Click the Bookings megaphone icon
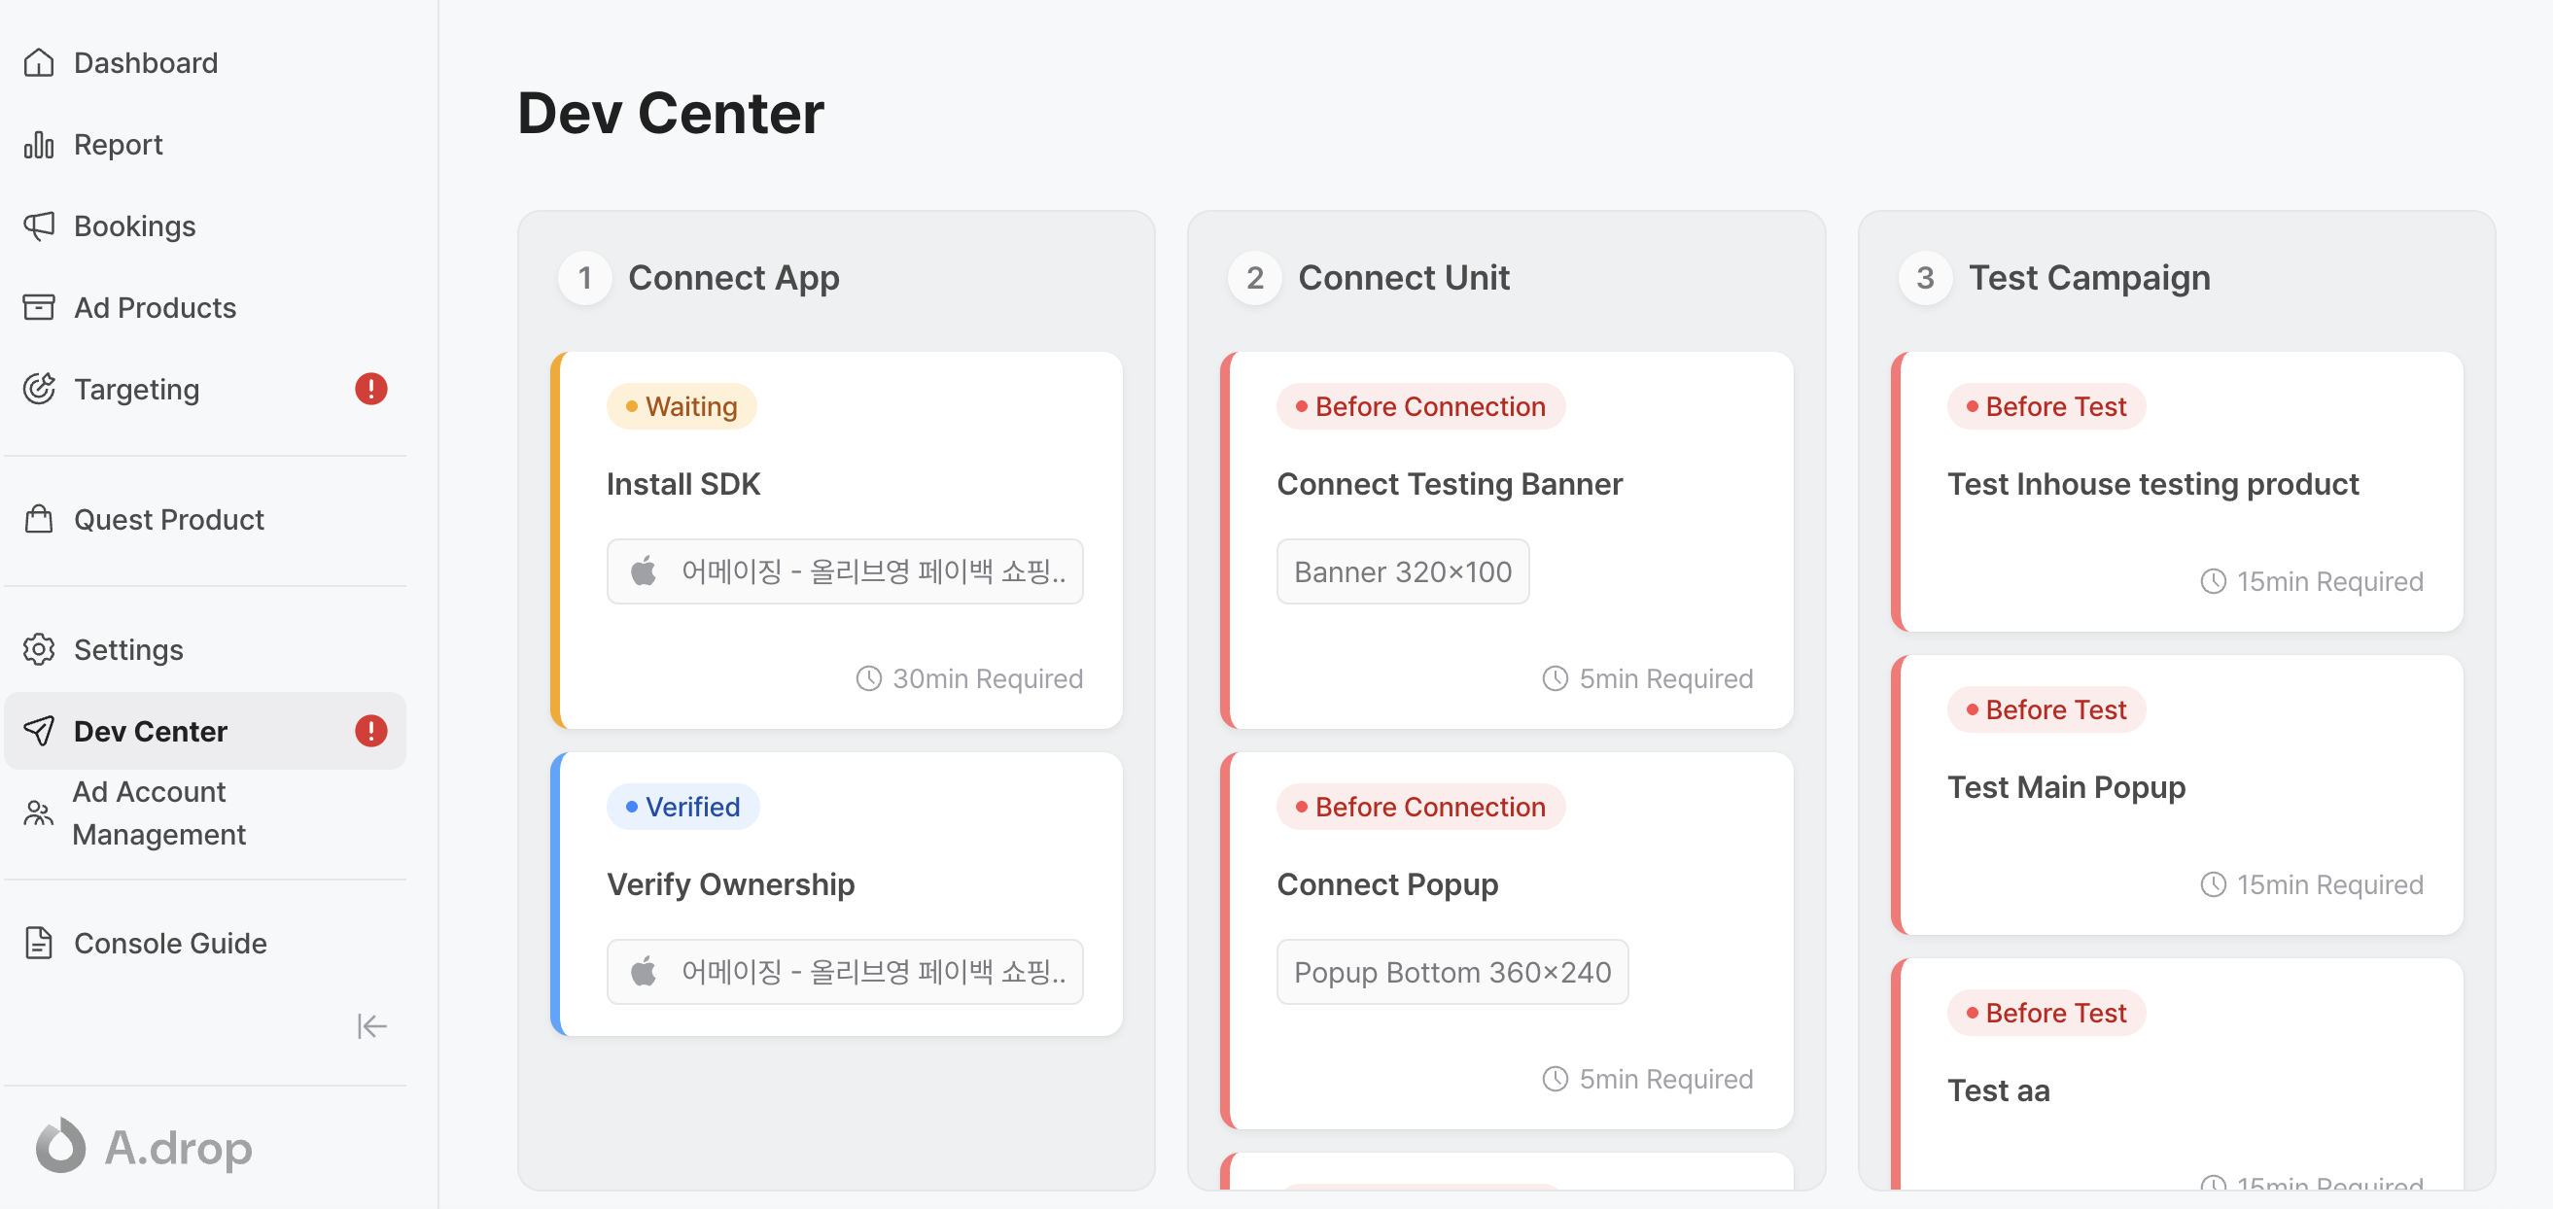Viewport: 2553px width, 1209px height. click(x=39, y=225)
